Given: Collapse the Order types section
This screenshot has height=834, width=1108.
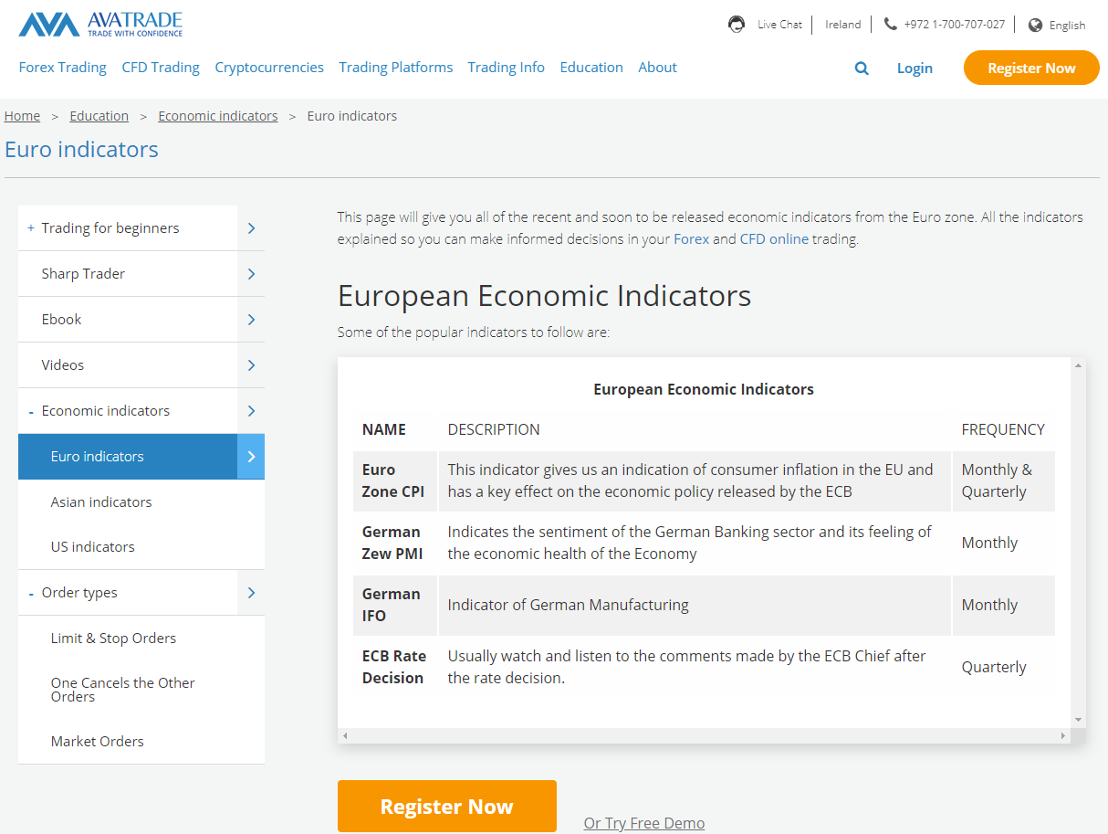Looking at the screenshot, I should coord(31,594).
